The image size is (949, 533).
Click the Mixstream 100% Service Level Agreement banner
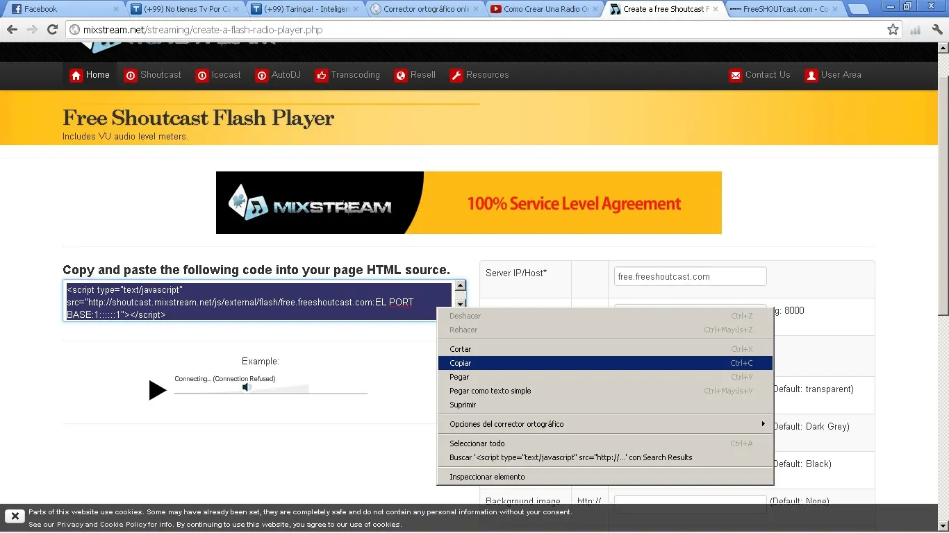[x=469, y=203]
